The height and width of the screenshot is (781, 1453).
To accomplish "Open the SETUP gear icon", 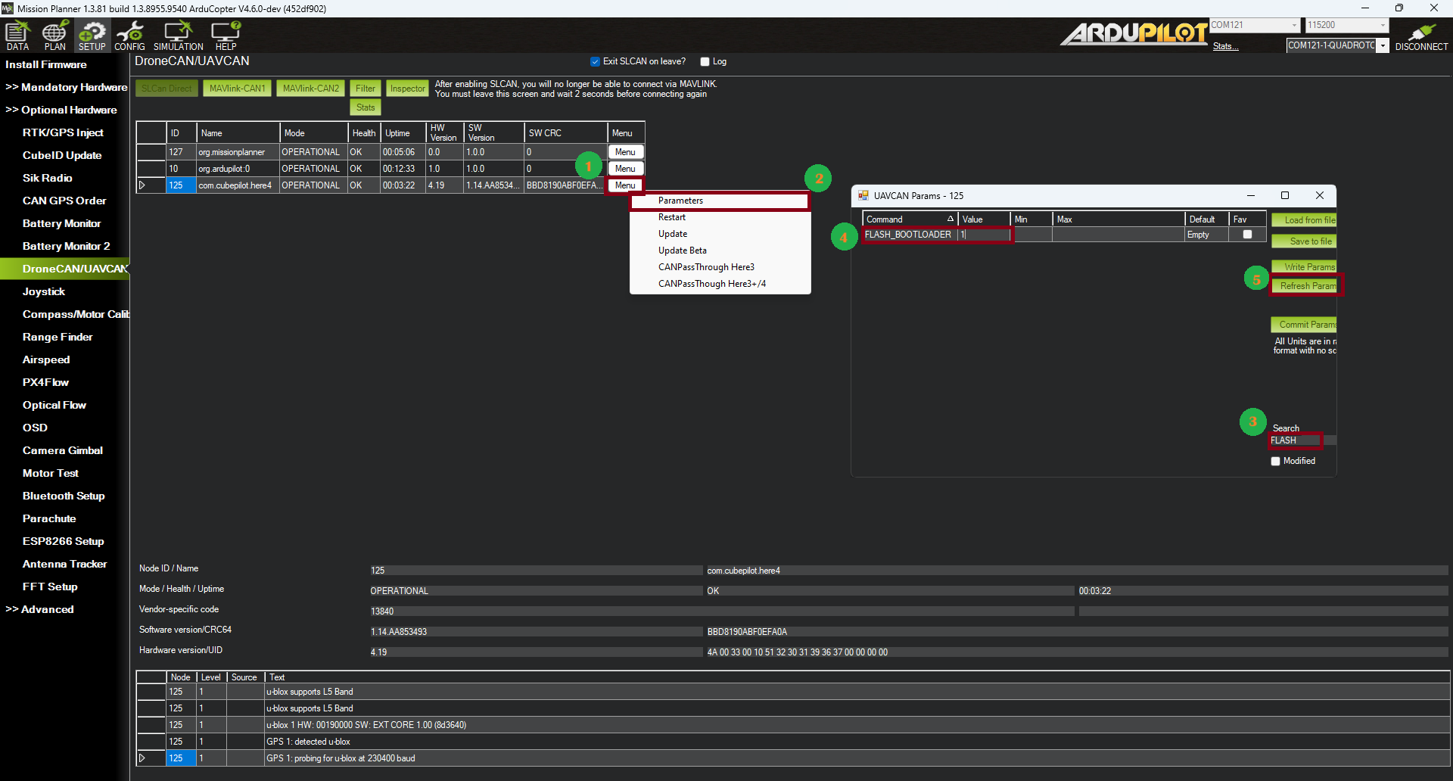I will (92, 35).
